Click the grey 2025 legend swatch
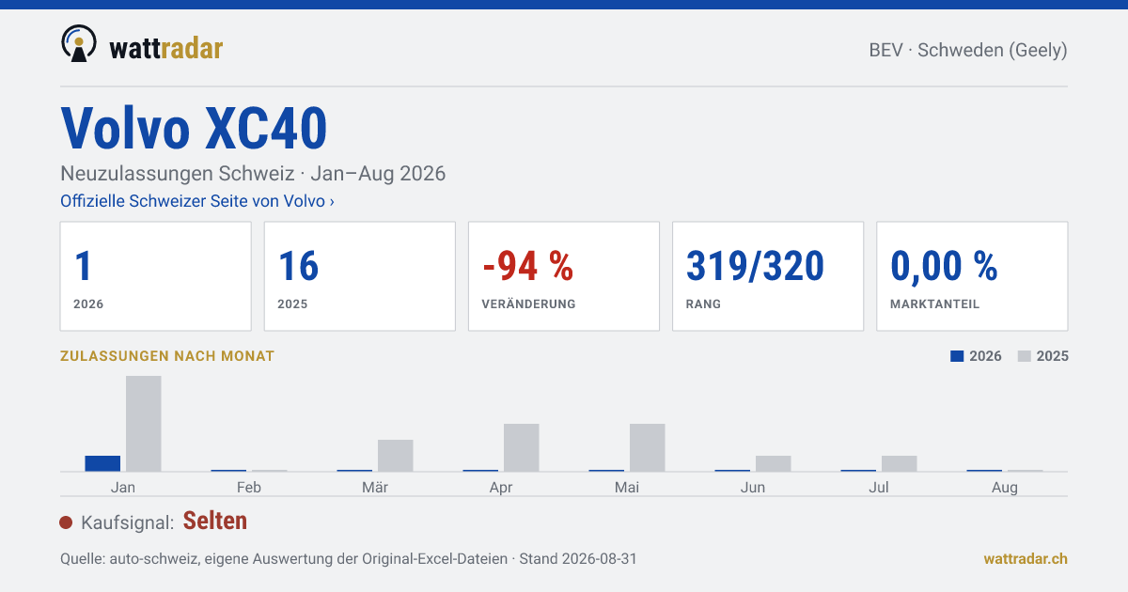This screenshot has width=1128, height=592. point(1025,356)
